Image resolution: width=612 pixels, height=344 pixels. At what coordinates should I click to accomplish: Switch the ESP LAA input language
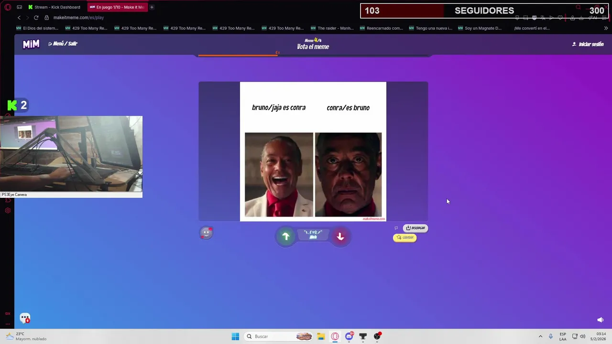click(x=563, y=336)
